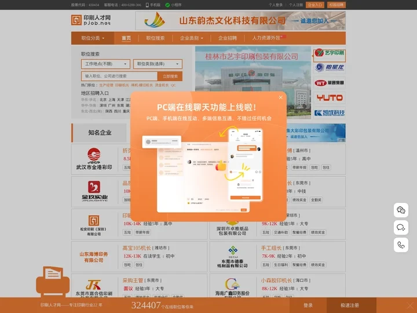Close the bottom login banner with X
This screenshot has height=313, width=417.
(410, 305)
